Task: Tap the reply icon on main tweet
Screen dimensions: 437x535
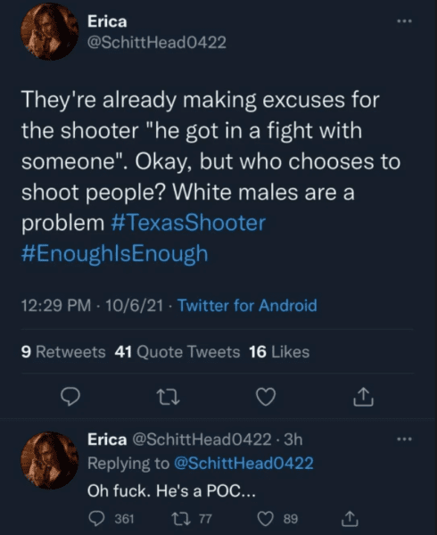Action: (70, 397)
